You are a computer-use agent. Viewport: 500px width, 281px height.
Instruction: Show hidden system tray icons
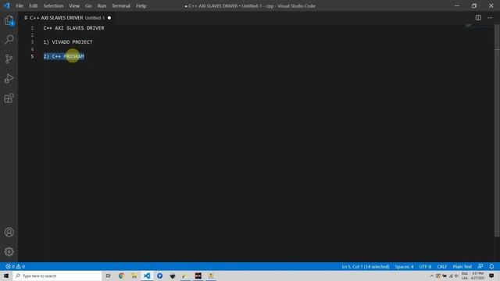point(432,276)
